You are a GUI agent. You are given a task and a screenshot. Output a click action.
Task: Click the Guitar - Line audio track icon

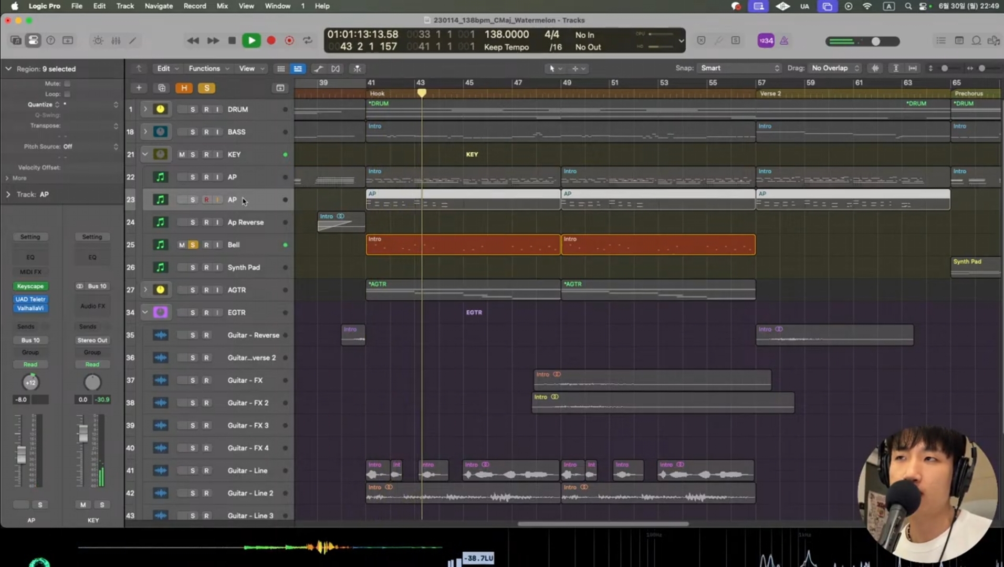[x=160, y=470]
